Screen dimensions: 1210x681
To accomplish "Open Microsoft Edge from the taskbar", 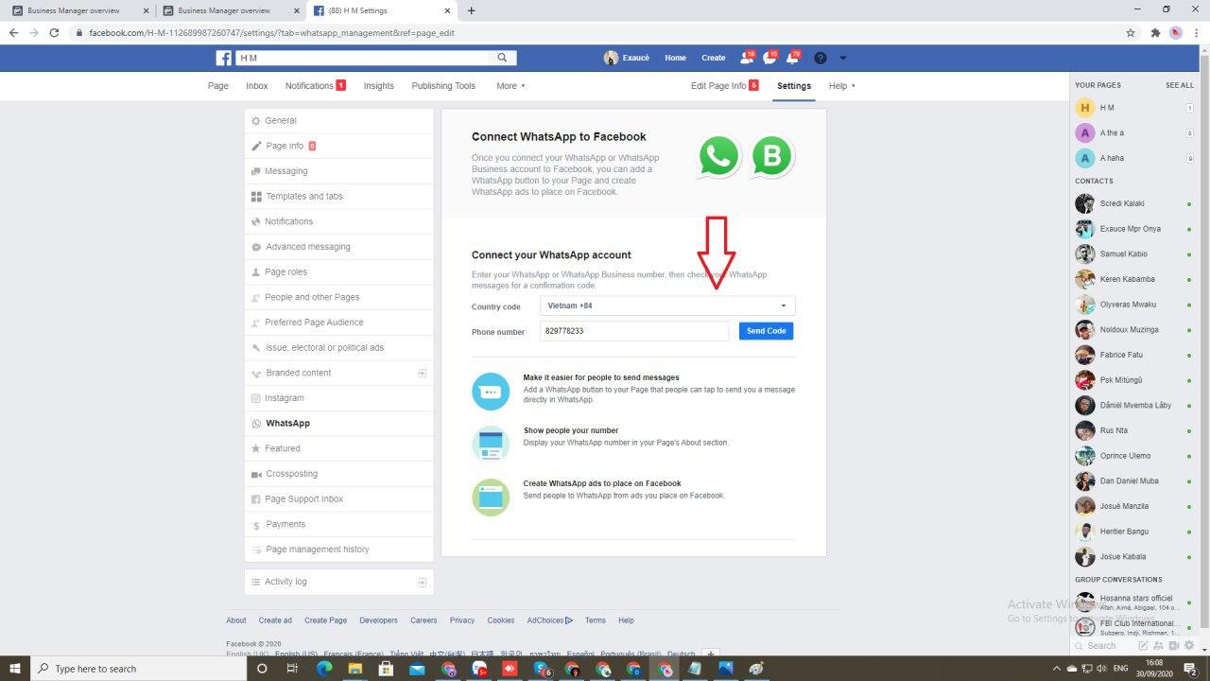I will (324, 669).
